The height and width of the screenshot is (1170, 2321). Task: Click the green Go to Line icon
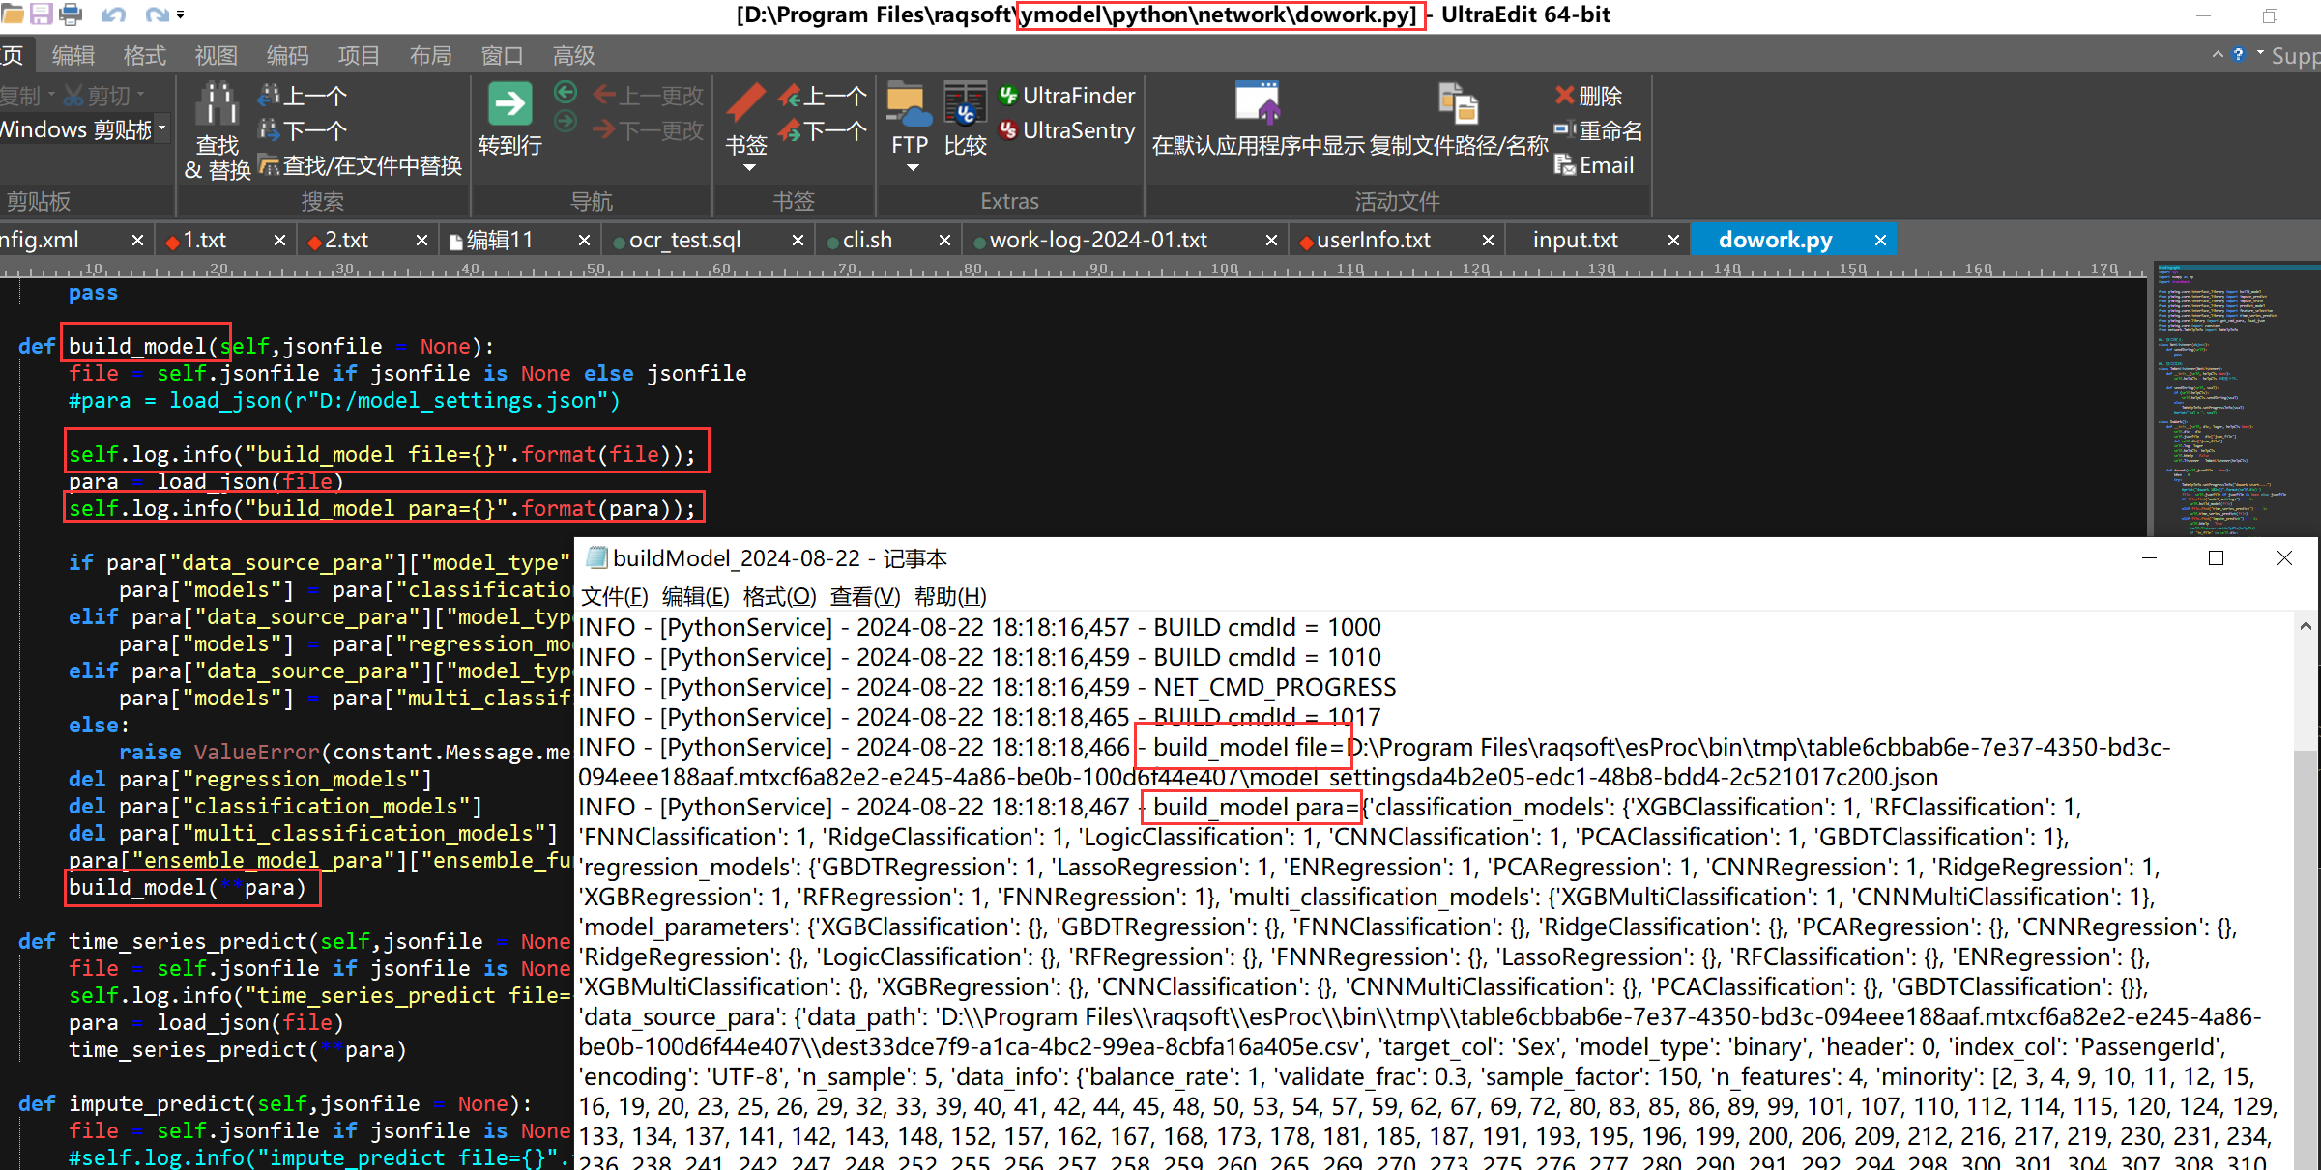click(x=509, y=104)
